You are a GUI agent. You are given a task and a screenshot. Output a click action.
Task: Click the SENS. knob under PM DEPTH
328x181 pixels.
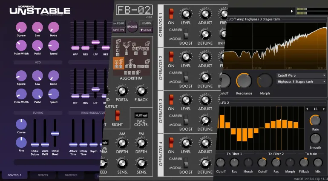tap(141, 163)
